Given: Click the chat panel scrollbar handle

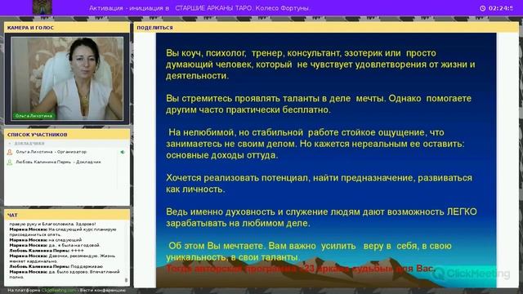Looking at the screenshot, I should pos(126,280).
